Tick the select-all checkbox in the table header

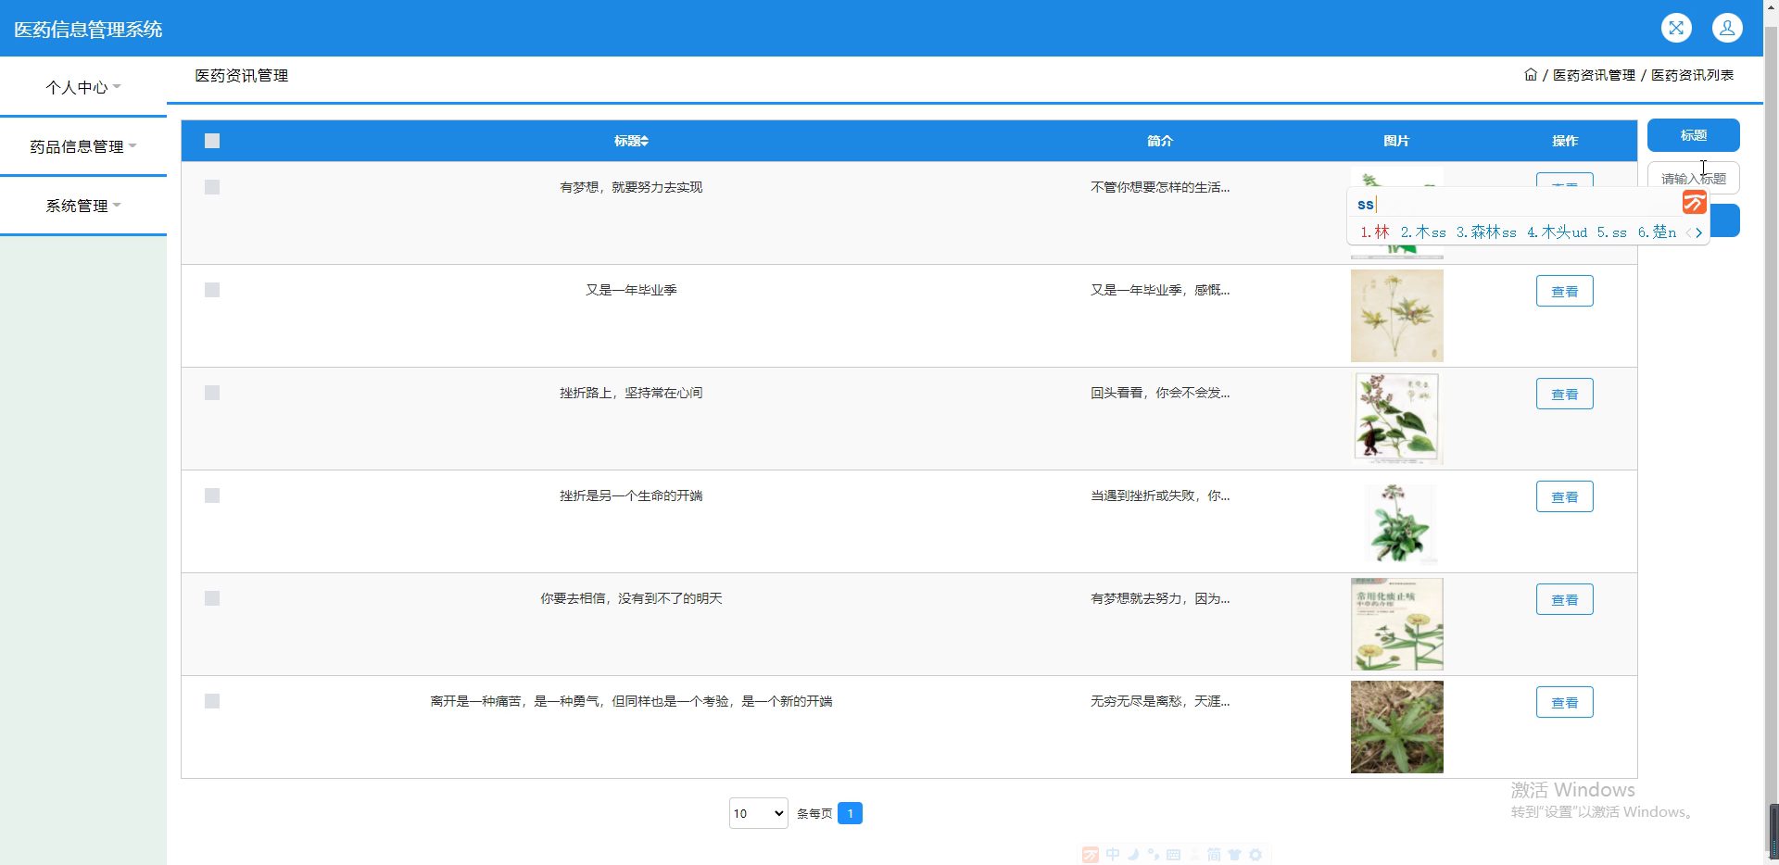click(x=212, y=141)
